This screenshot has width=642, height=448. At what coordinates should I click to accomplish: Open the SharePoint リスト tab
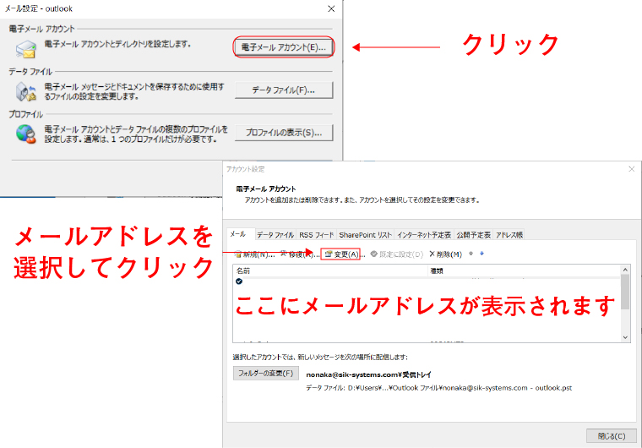(365, 235)
